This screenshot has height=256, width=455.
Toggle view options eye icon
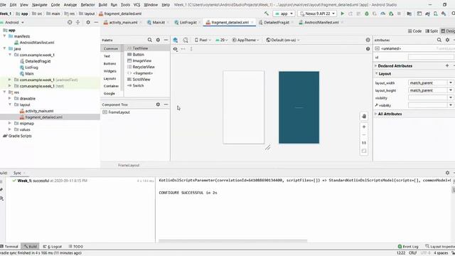point(176,49)
